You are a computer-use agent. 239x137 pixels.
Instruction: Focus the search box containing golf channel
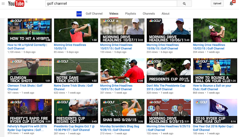tap(111, 3)
